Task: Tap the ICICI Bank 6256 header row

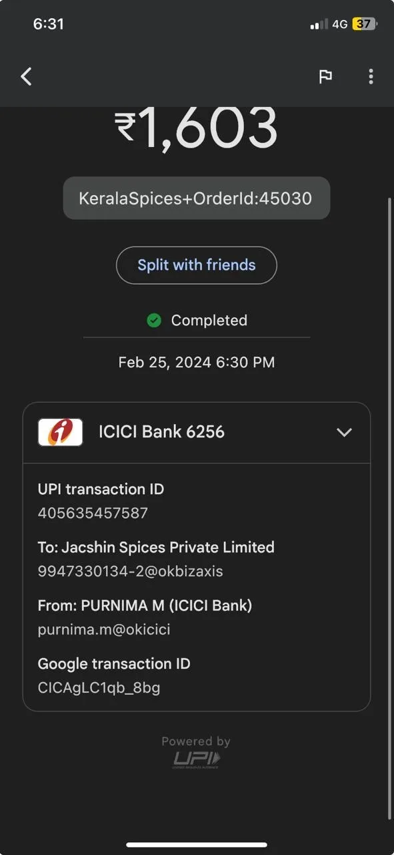Action: click(197, 432)
